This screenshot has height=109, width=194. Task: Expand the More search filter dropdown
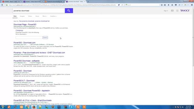[45, 16]
